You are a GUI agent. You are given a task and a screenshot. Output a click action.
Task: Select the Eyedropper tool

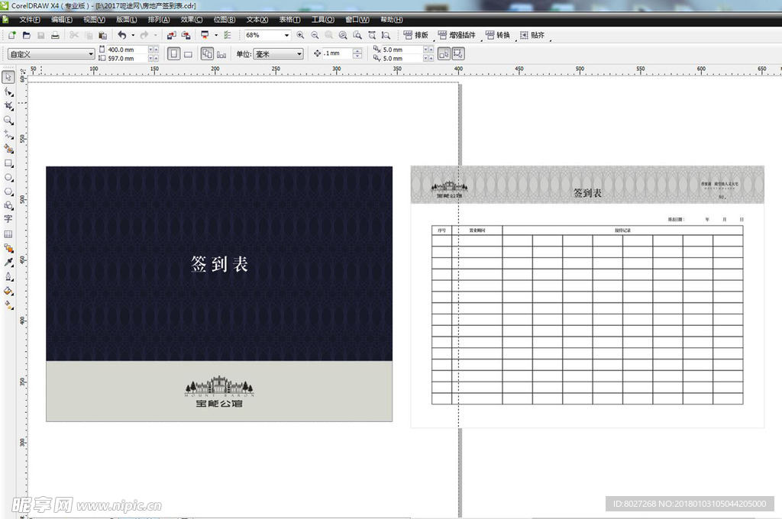click(x=8, y=262)
